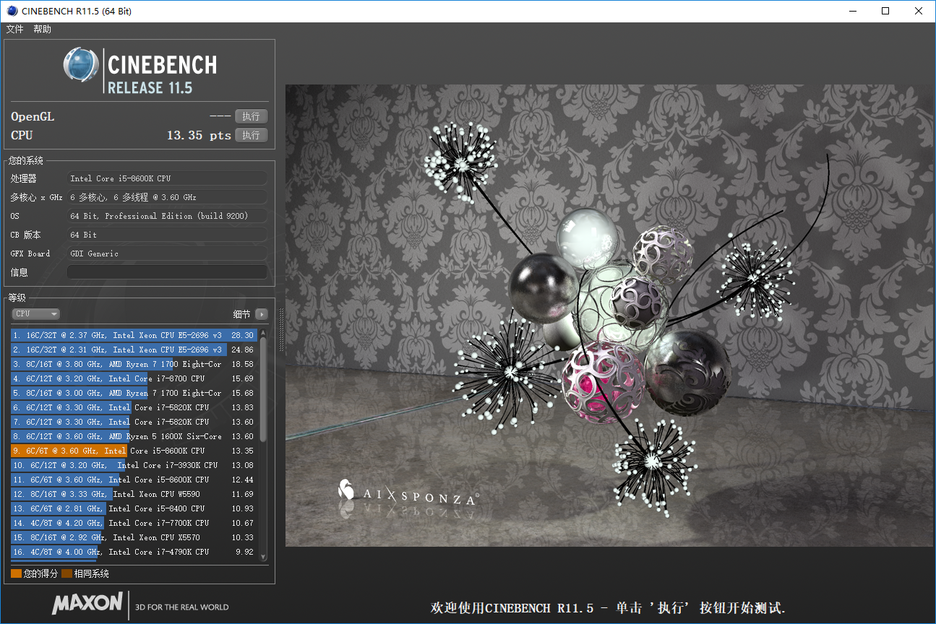
Task: Click the Cinebench app icon in title bar
Action: (11, 12)
